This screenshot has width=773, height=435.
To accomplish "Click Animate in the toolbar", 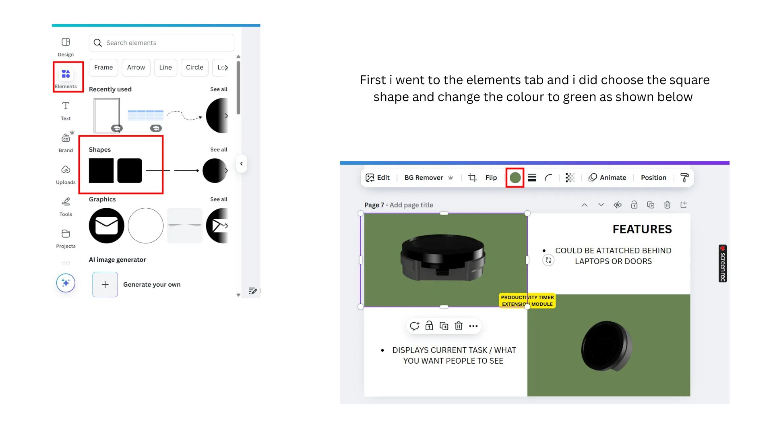I will point(608,178).
